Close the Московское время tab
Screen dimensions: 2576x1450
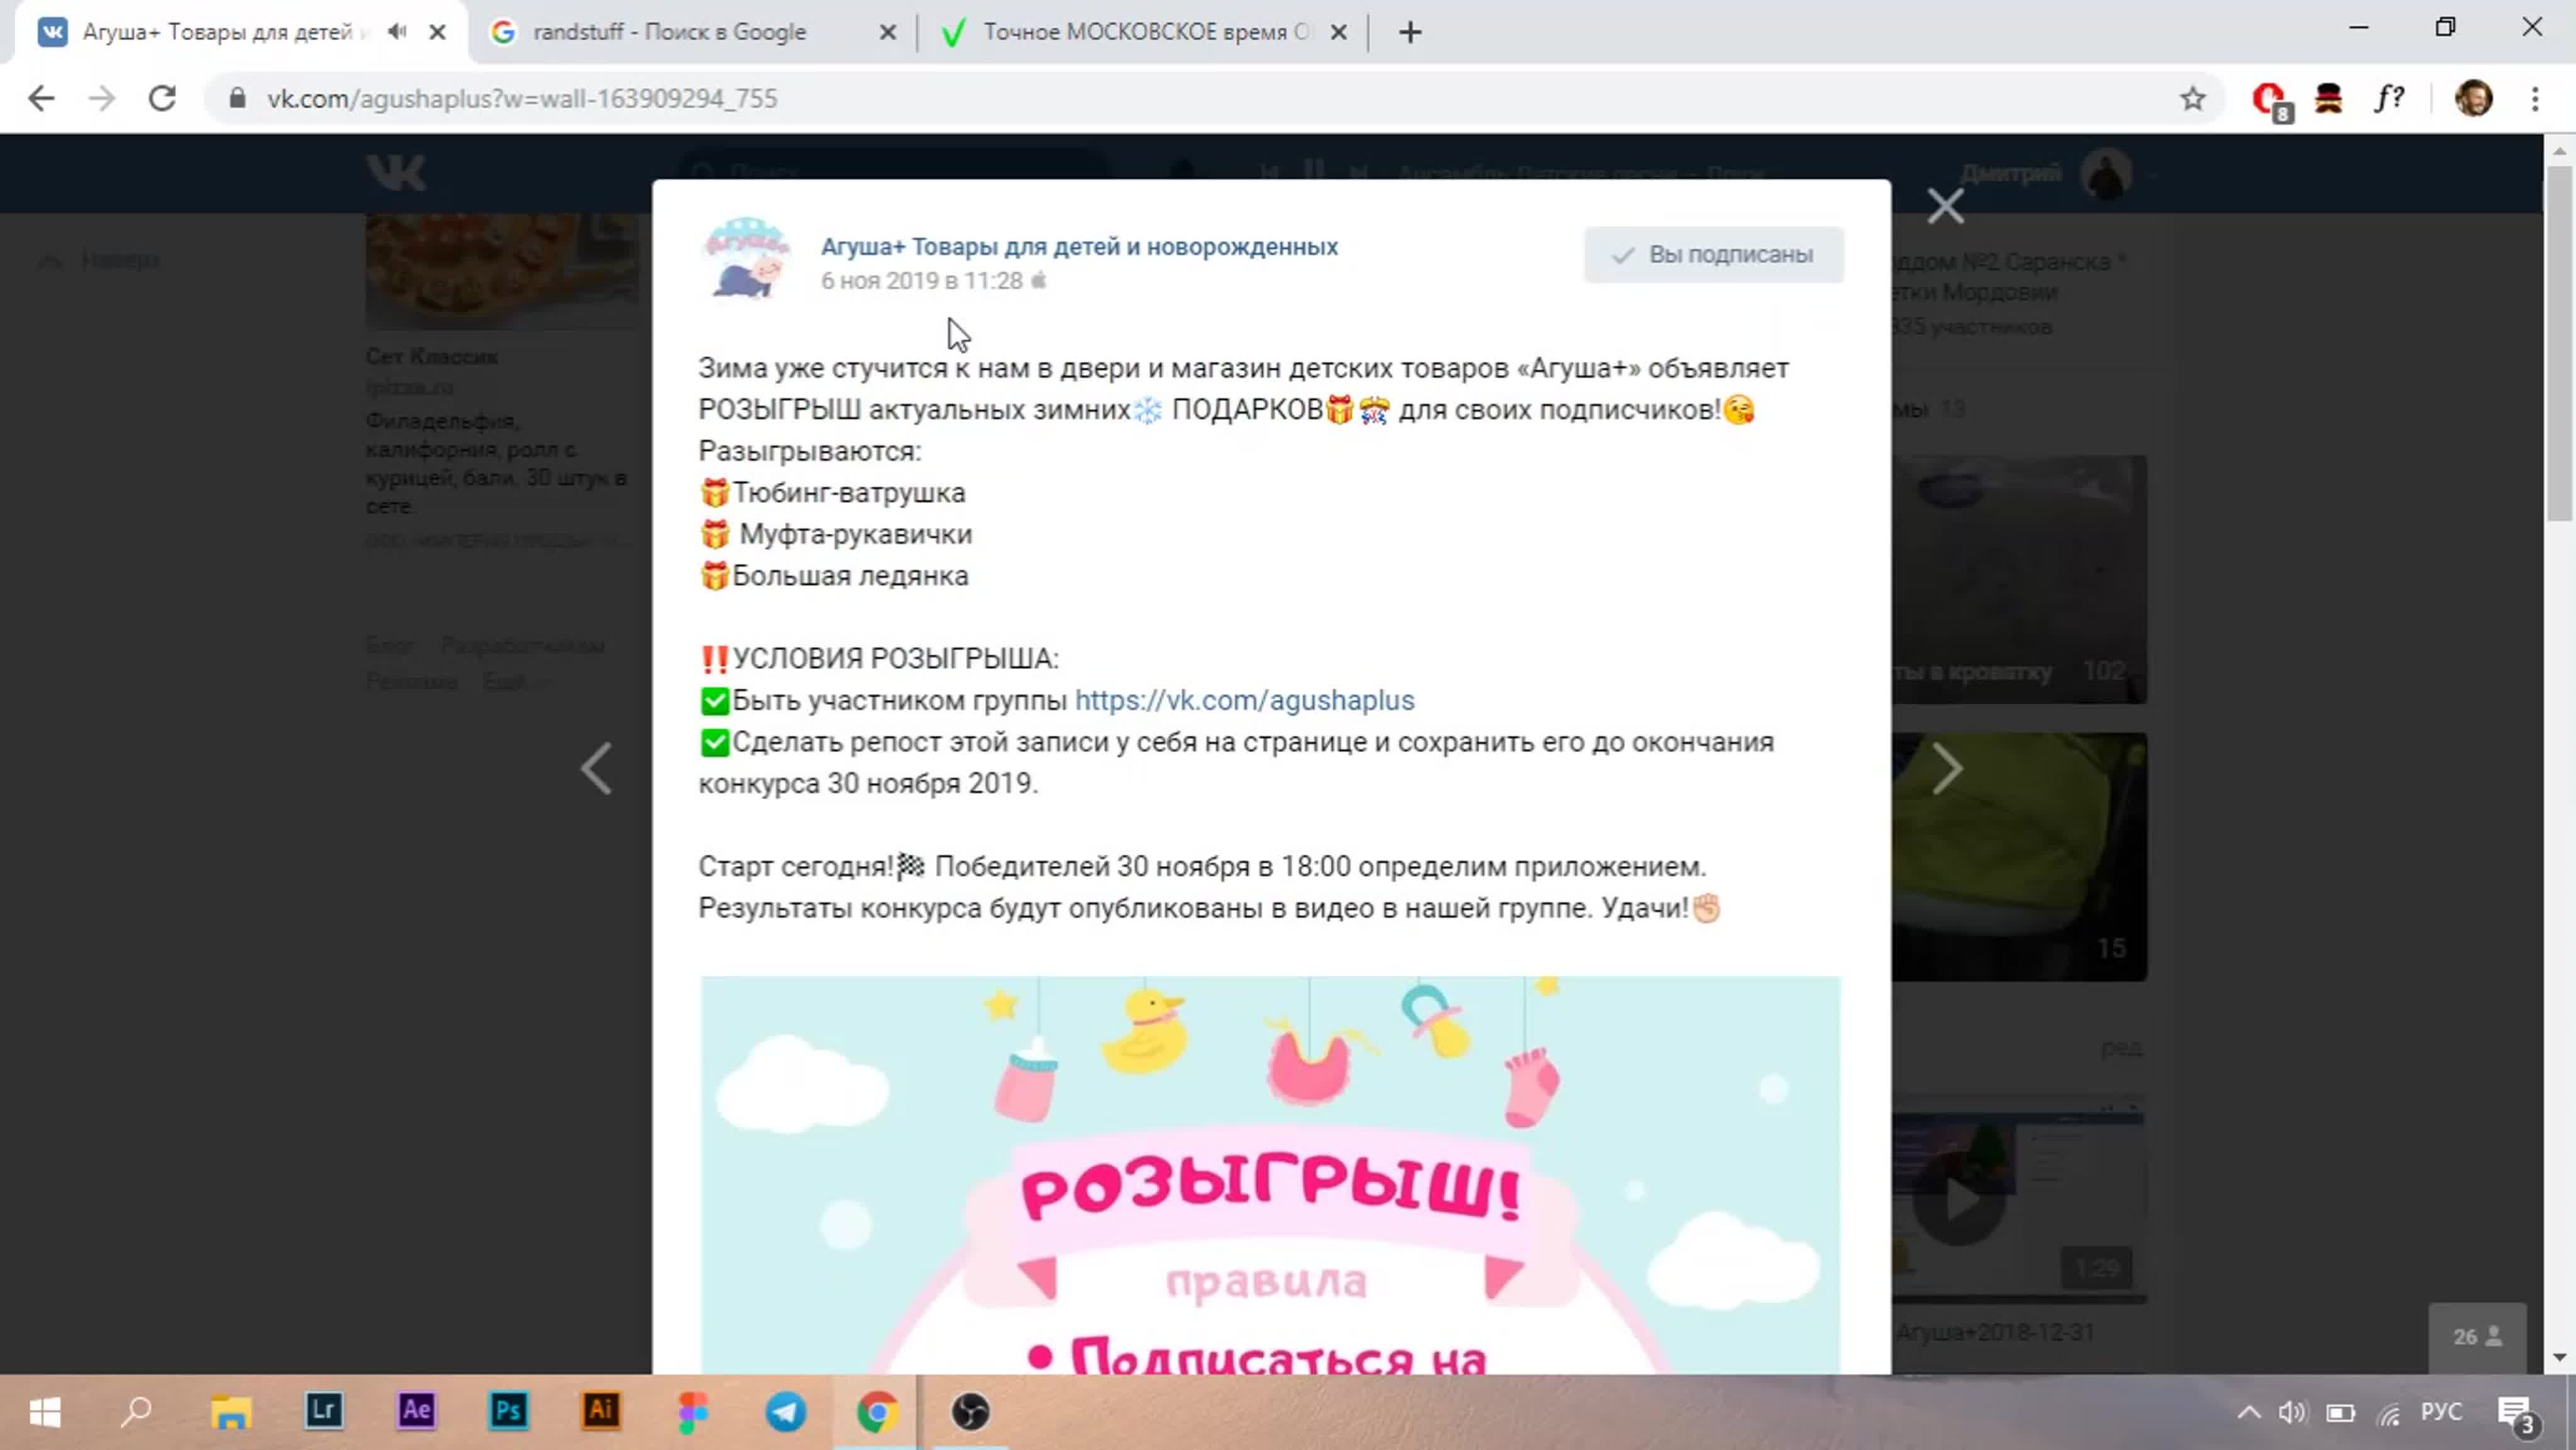click(1338, 32)
